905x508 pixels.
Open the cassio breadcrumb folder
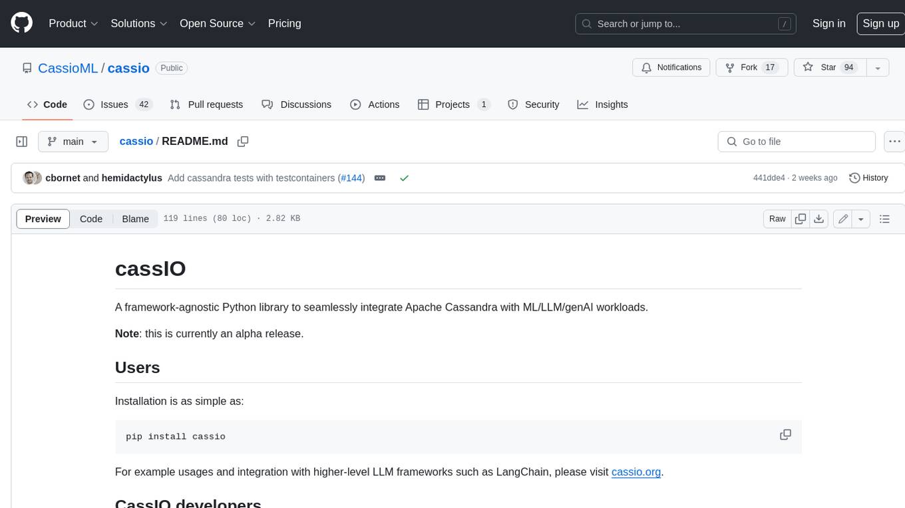136,141
